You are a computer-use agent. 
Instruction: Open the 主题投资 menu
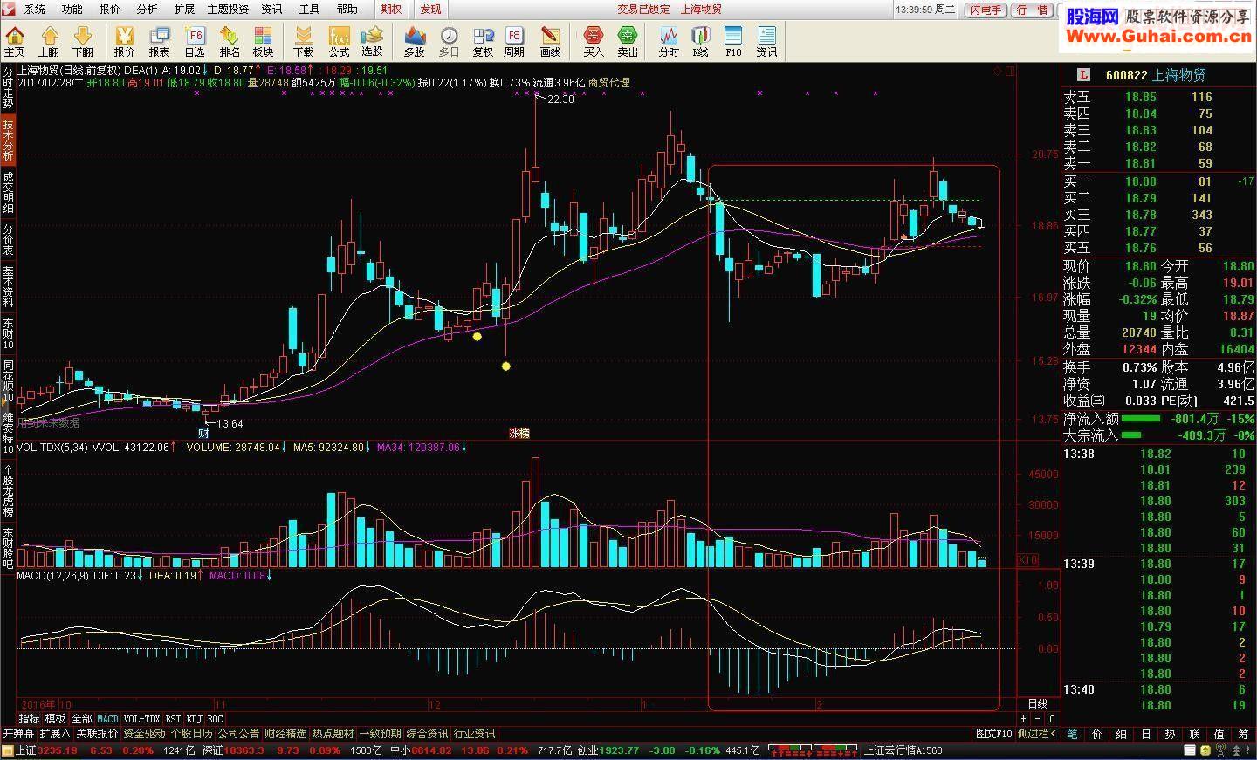228,10
